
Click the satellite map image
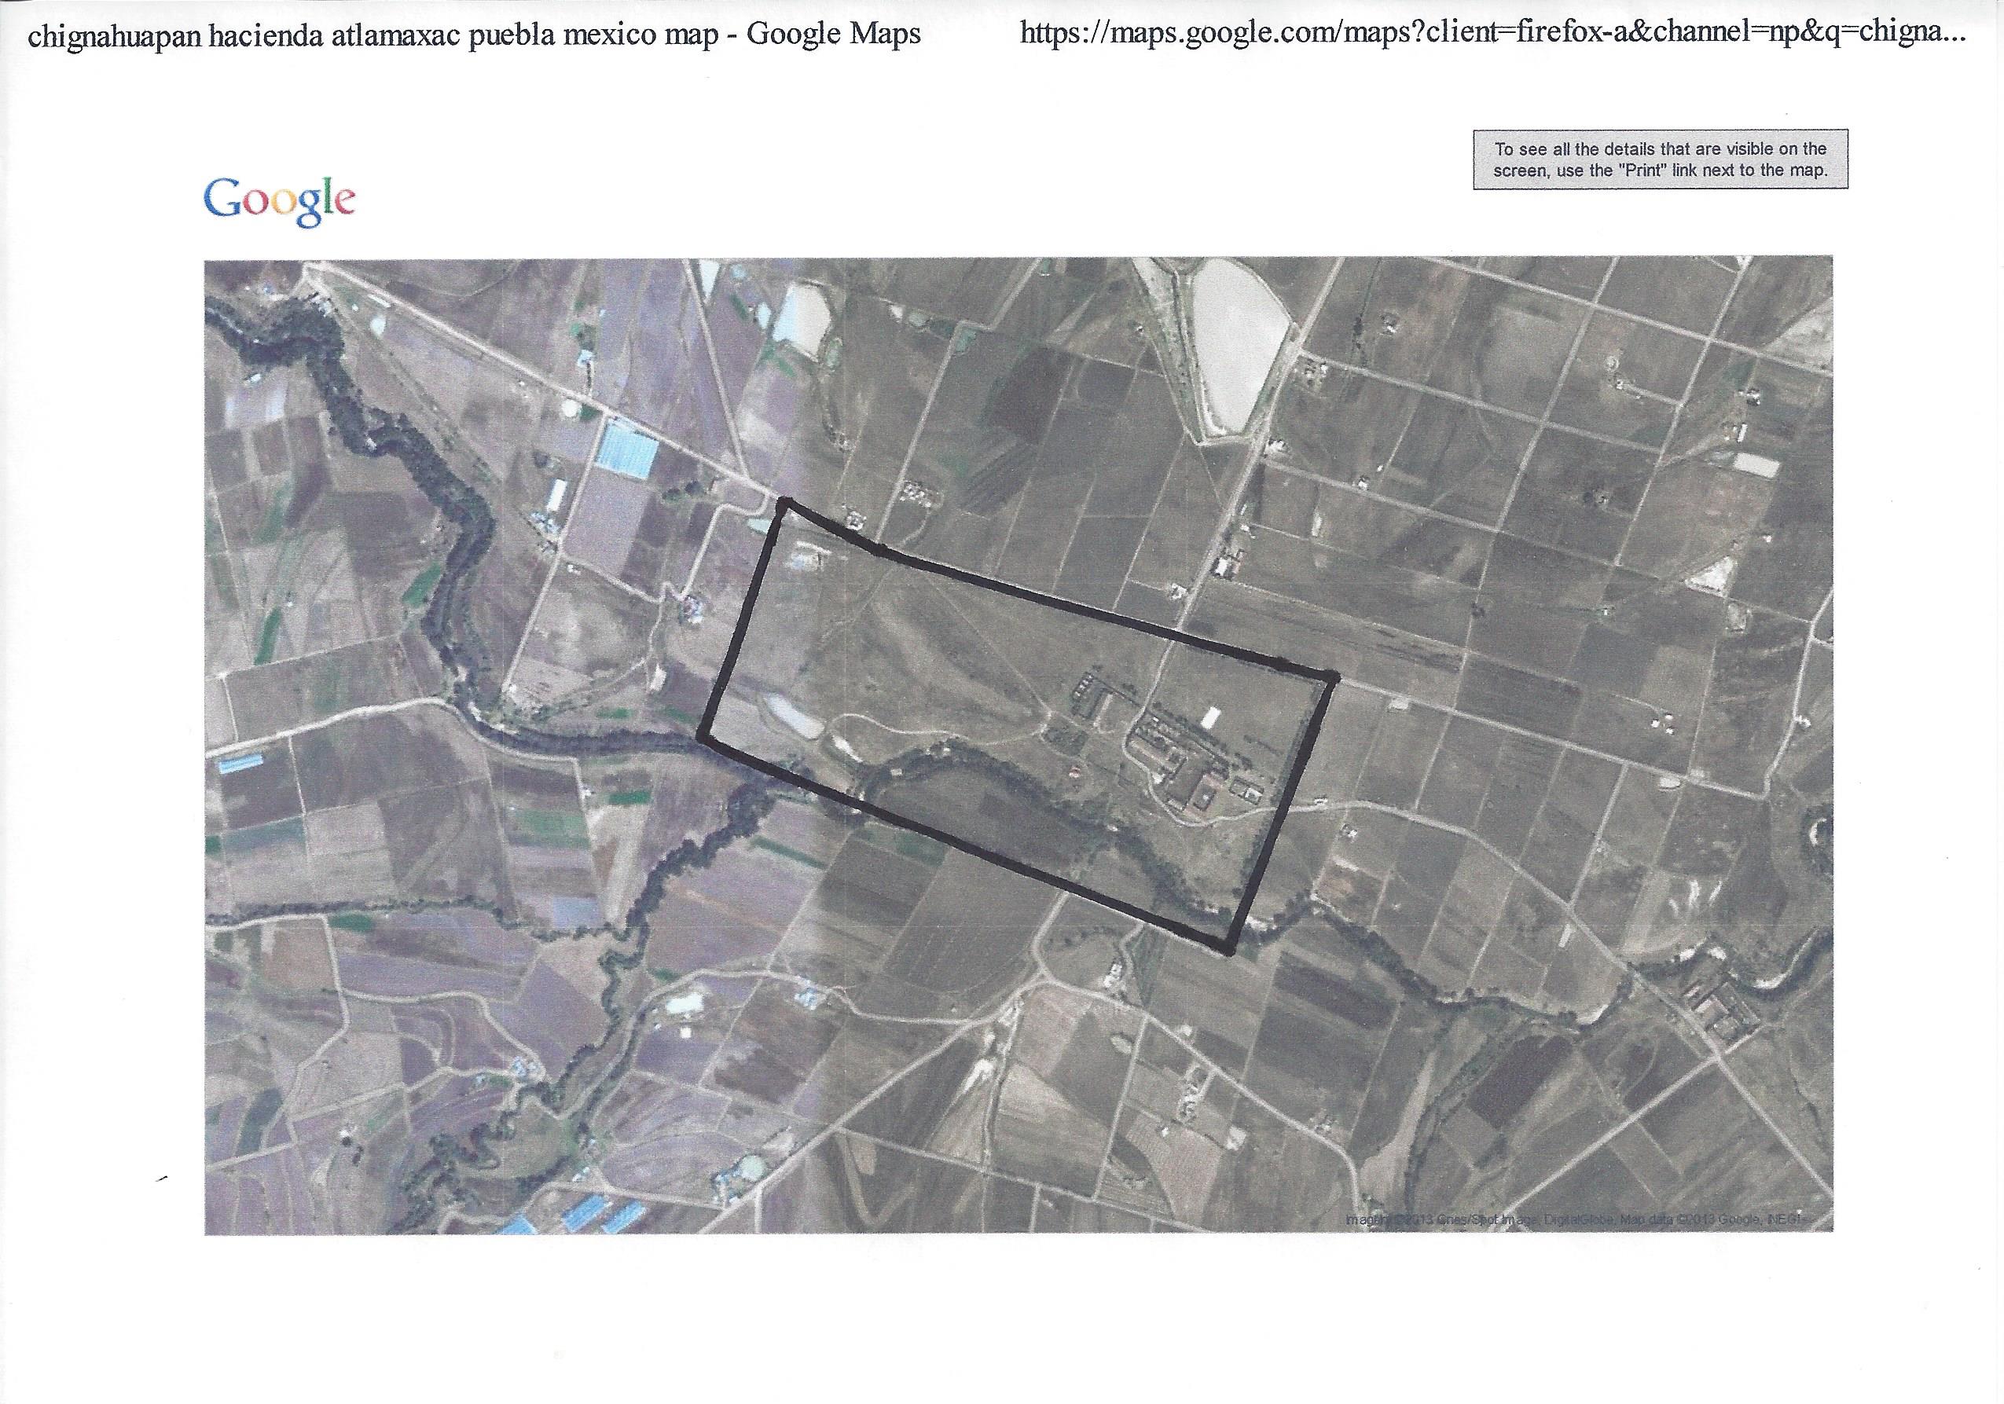pos(1018,746)
